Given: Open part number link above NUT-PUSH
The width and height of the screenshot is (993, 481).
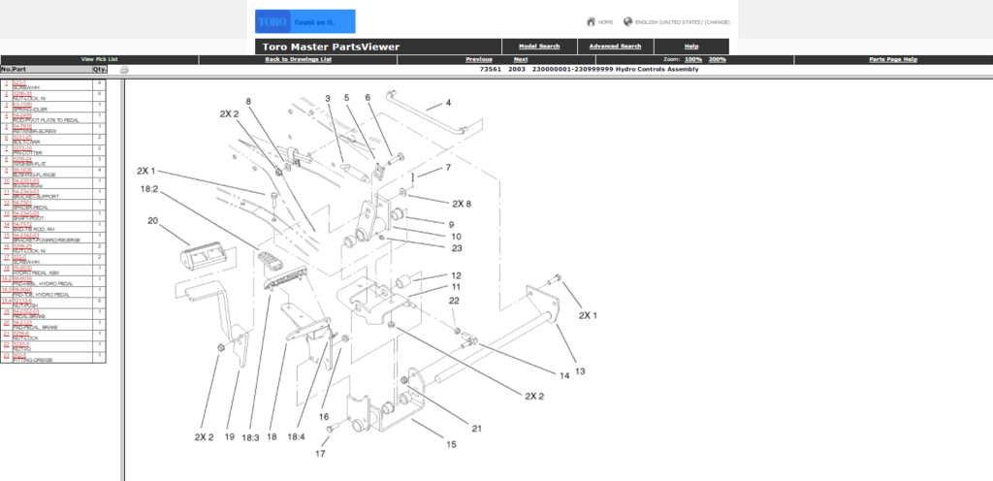Looking at the screenshot, I should click(22, 301).
